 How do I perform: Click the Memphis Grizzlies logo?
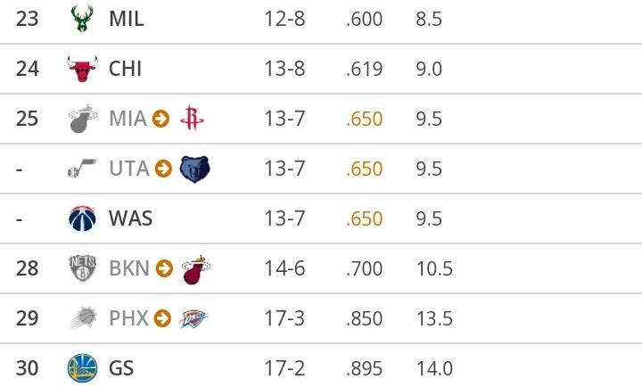[x=193, y=169]
